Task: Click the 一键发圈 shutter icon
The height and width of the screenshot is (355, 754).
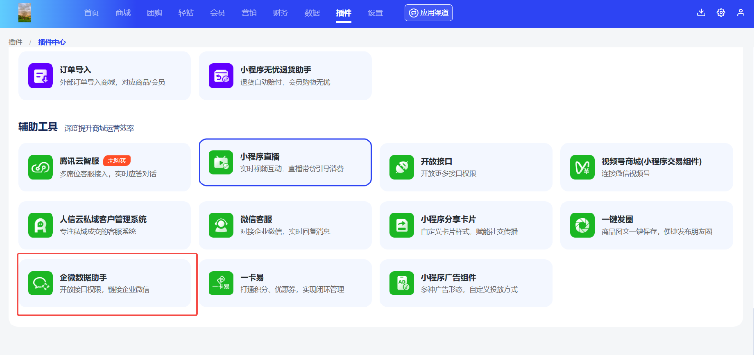Action: click(x=582, y=225)
